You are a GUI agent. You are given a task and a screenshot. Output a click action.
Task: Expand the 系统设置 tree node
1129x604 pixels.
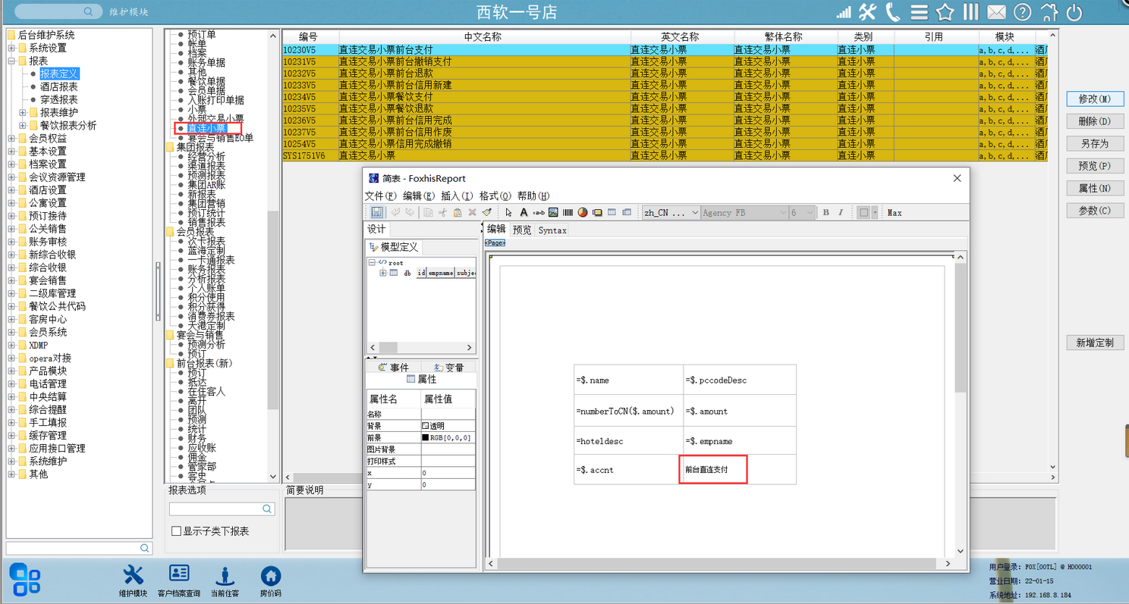click(x=11, y=48)
